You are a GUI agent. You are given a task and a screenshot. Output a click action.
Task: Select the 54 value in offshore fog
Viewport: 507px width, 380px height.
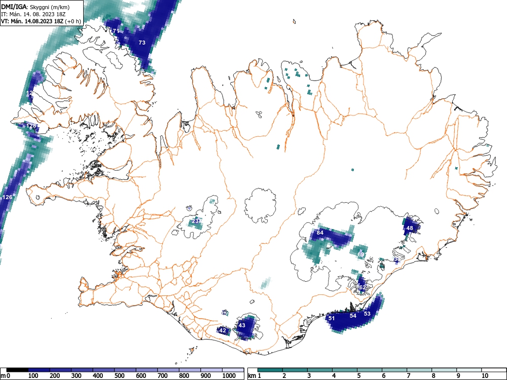pyautogui.click(x=353, y=316)
